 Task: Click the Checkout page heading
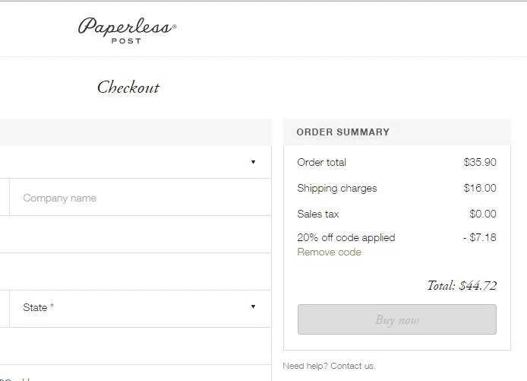click(x=128, y=87)
